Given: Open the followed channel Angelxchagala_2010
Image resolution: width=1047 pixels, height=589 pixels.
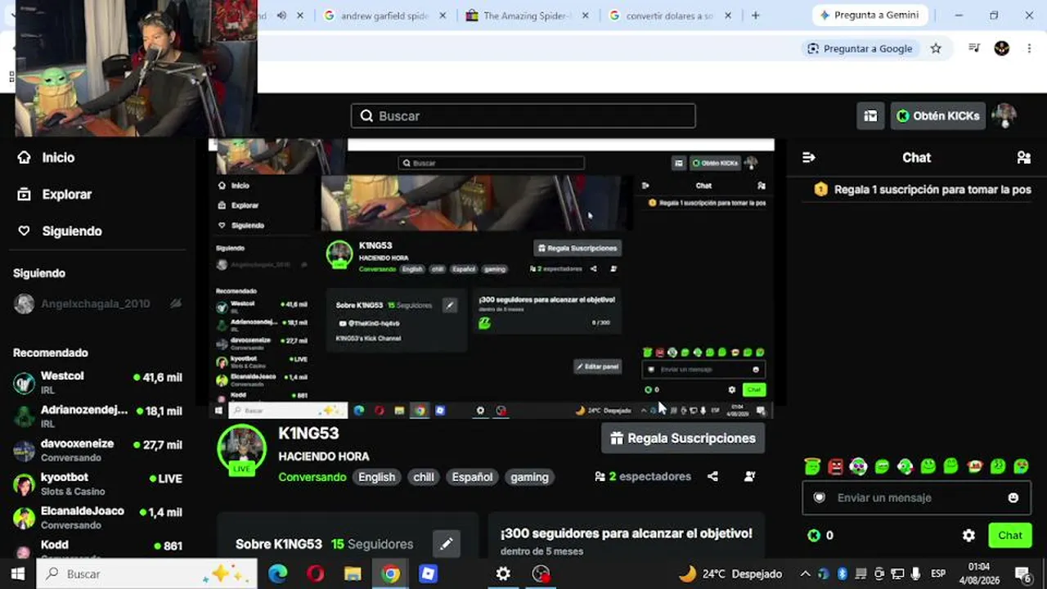Looking at the screenshot, I should pos(98,304).
